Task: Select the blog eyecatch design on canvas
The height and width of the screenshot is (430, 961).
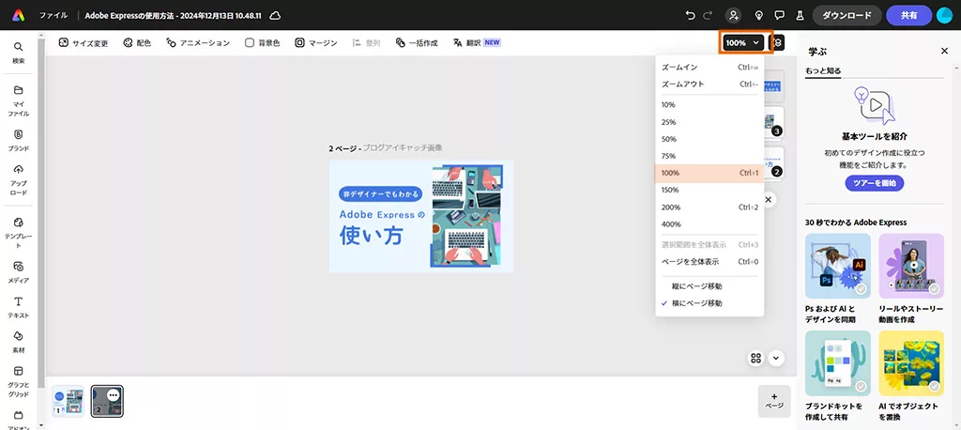Action: click(x=421, y=216)
